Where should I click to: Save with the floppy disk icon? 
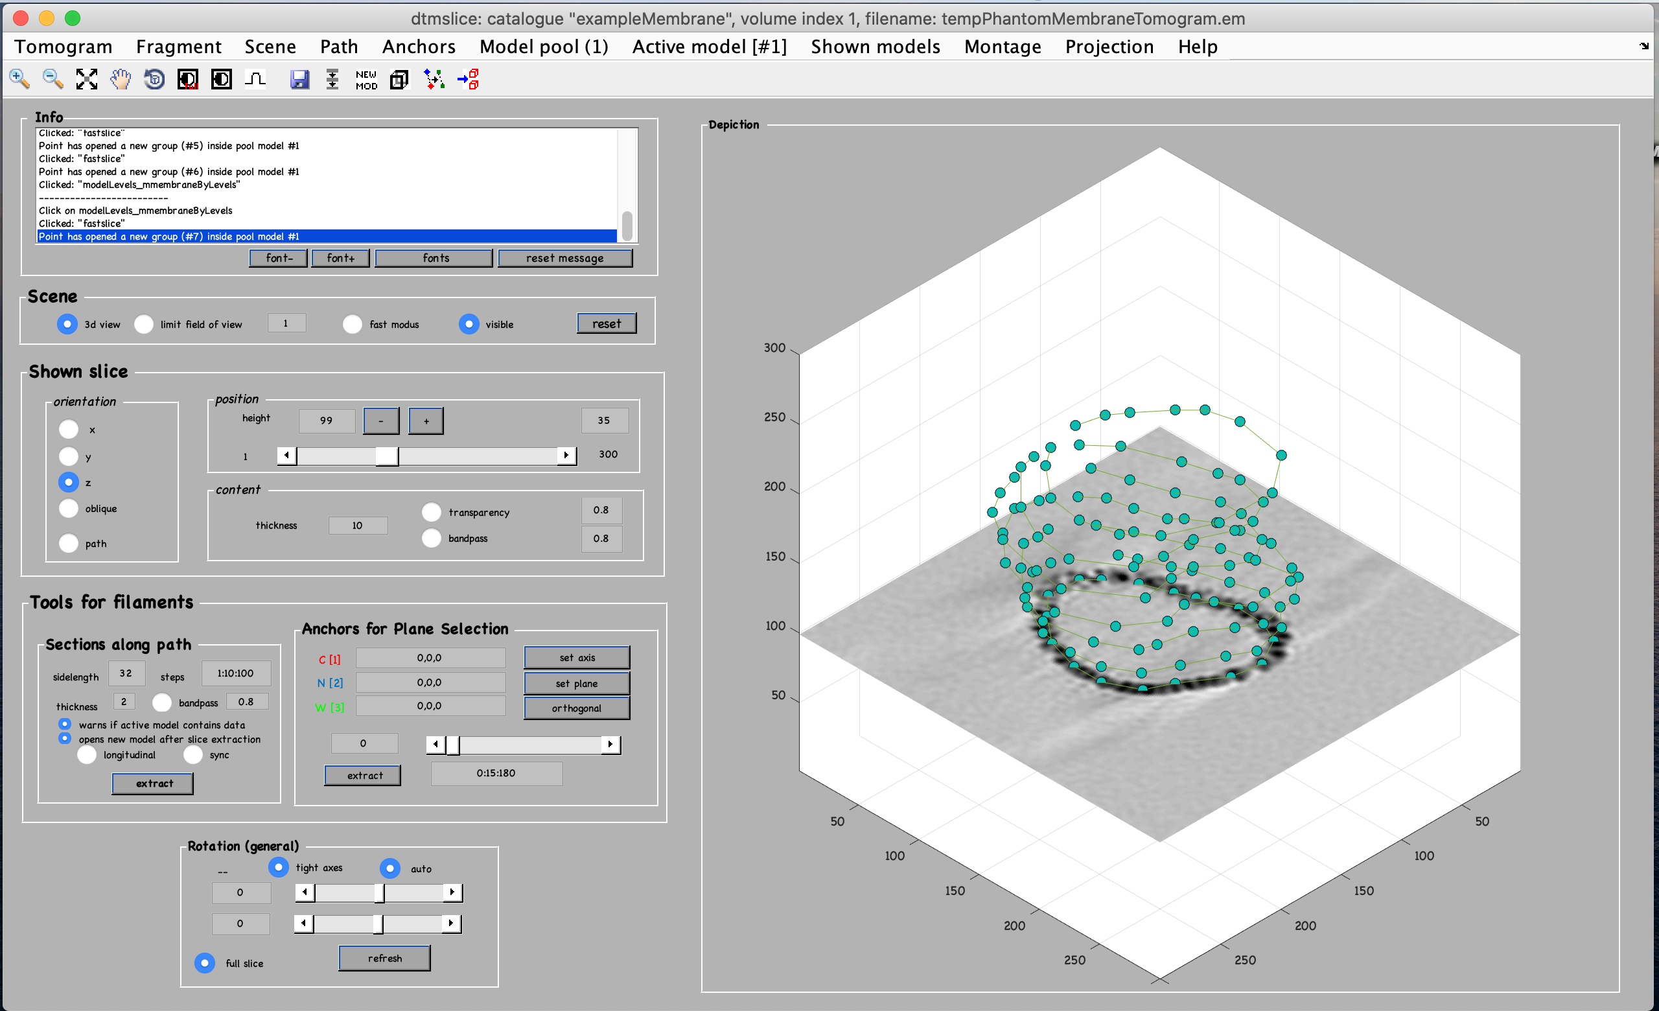pyautogui.click(x=299, y=80)
